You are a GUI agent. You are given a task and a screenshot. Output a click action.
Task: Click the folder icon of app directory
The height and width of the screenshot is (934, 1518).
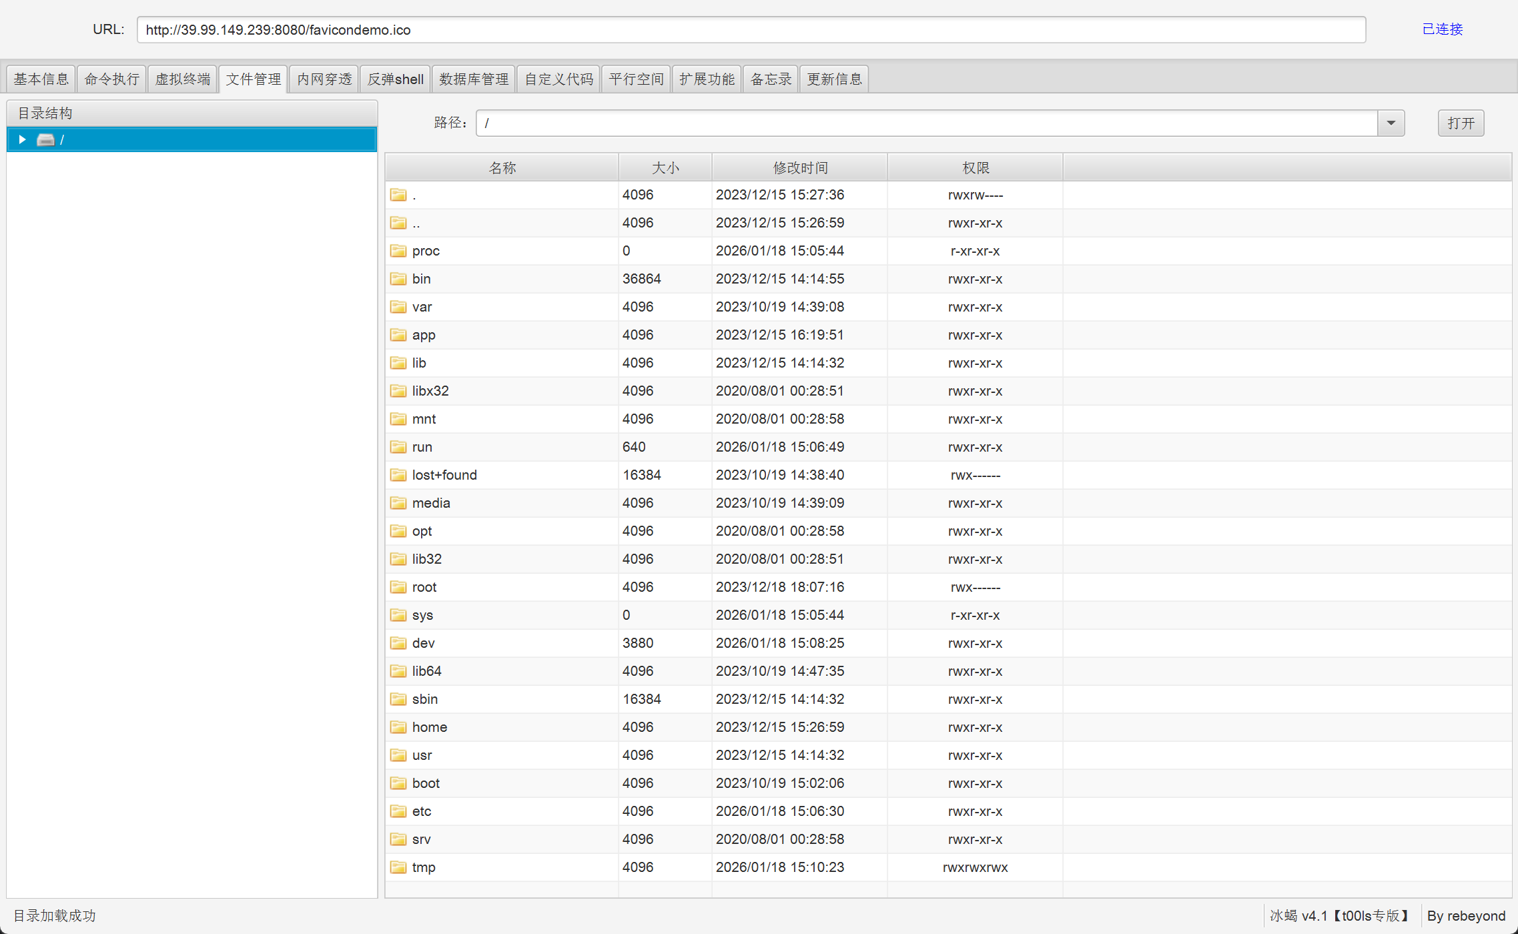pyautogui.click(x=398, y=335)
